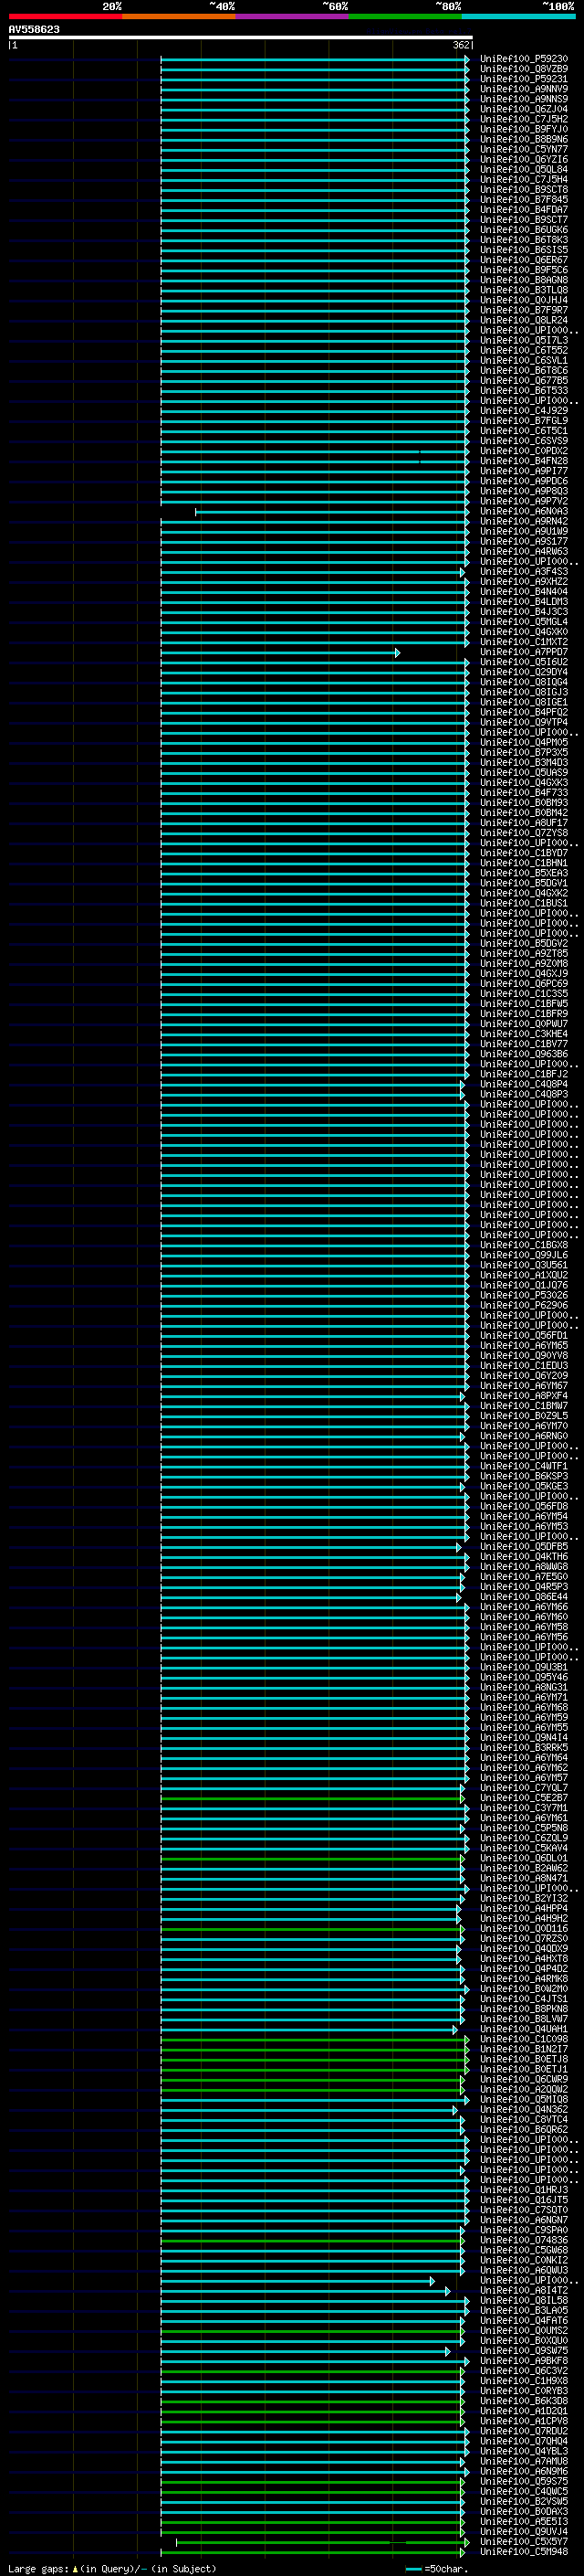Select hit label UniRef100_A6N0A3
This screenshot has width=584, height=2576.
pyautogui.click(x=523, y=512)
